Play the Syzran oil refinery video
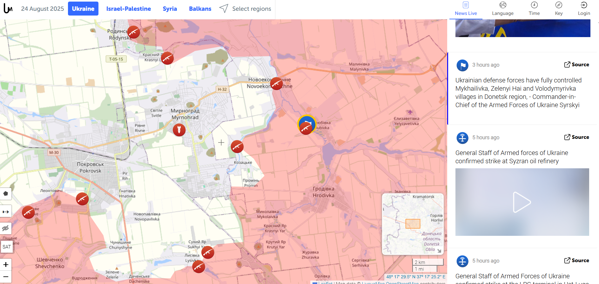Screen dimensions: 599x284 pyautogui.click(x=522, y=202)
